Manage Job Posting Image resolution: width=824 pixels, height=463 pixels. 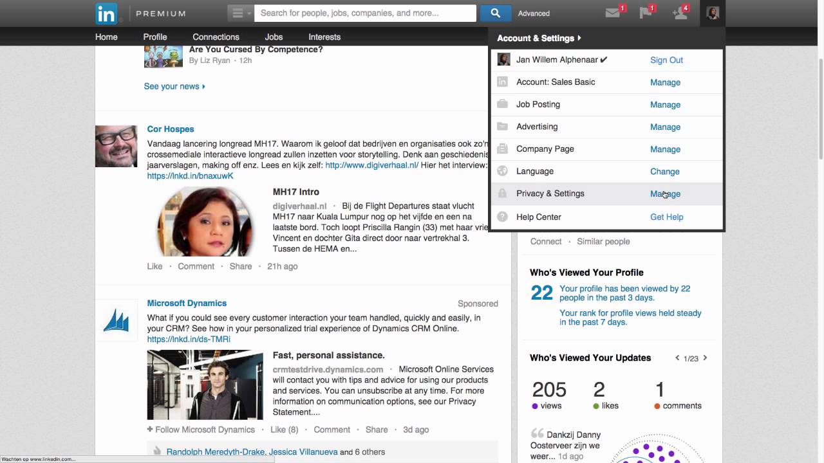tap(665, 104)
